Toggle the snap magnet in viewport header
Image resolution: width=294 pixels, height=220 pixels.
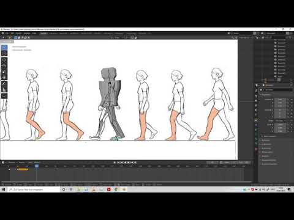point(132,37)
